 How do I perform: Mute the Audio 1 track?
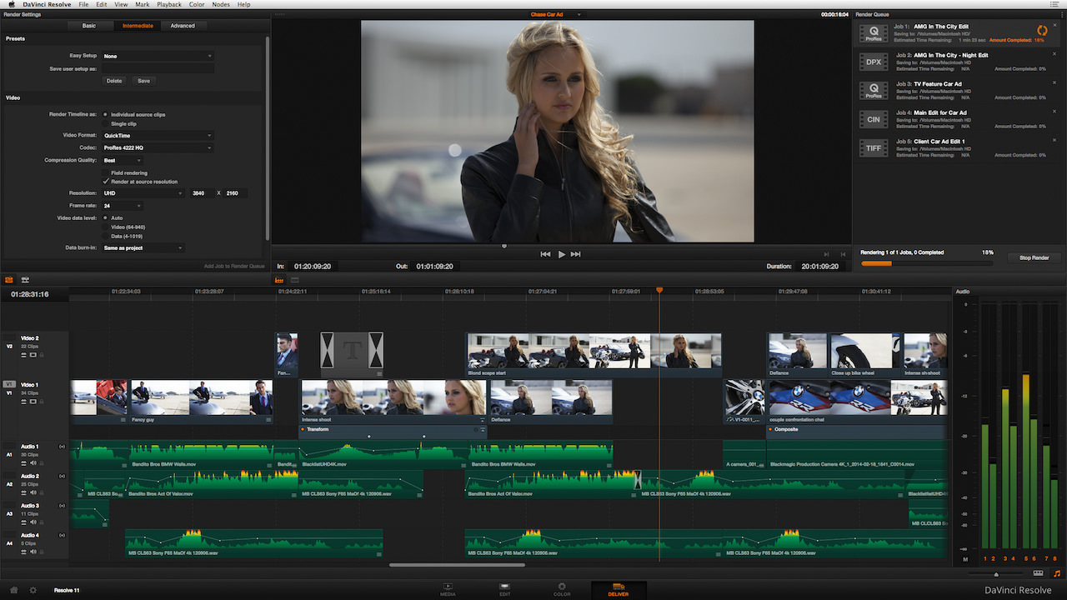33,462
